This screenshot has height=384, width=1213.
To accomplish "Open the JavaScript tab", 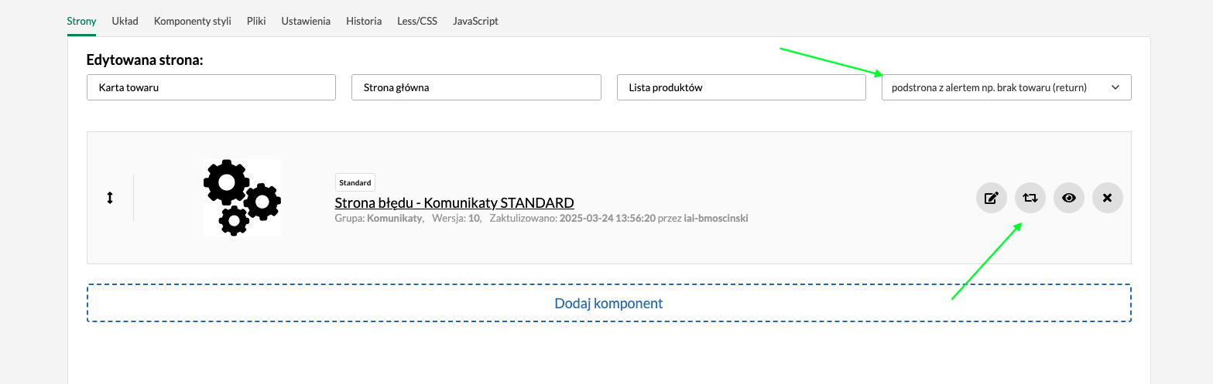I will (475, 21).
